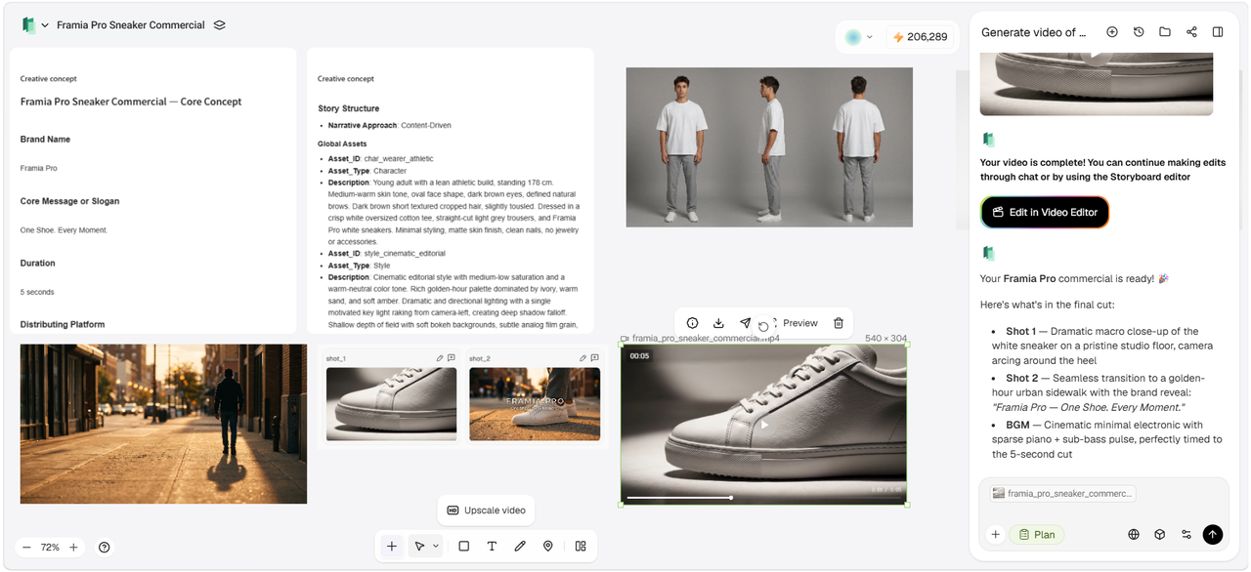1251x572 pixels.
Task: Click the chat message input area
Action: pos(1103,513)
